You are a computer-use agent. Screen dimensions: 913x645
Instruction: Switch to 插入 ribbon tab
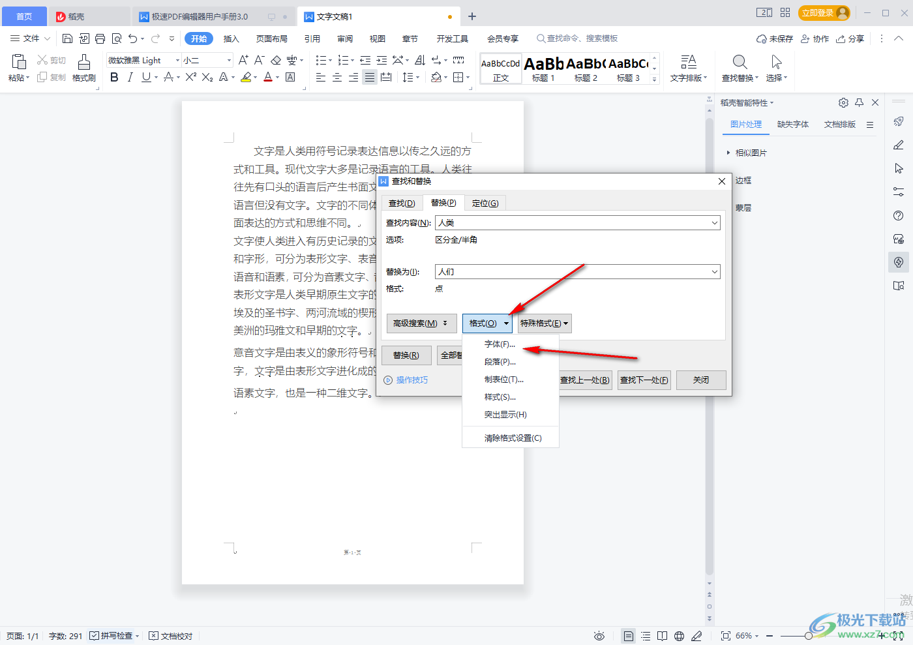232,38
